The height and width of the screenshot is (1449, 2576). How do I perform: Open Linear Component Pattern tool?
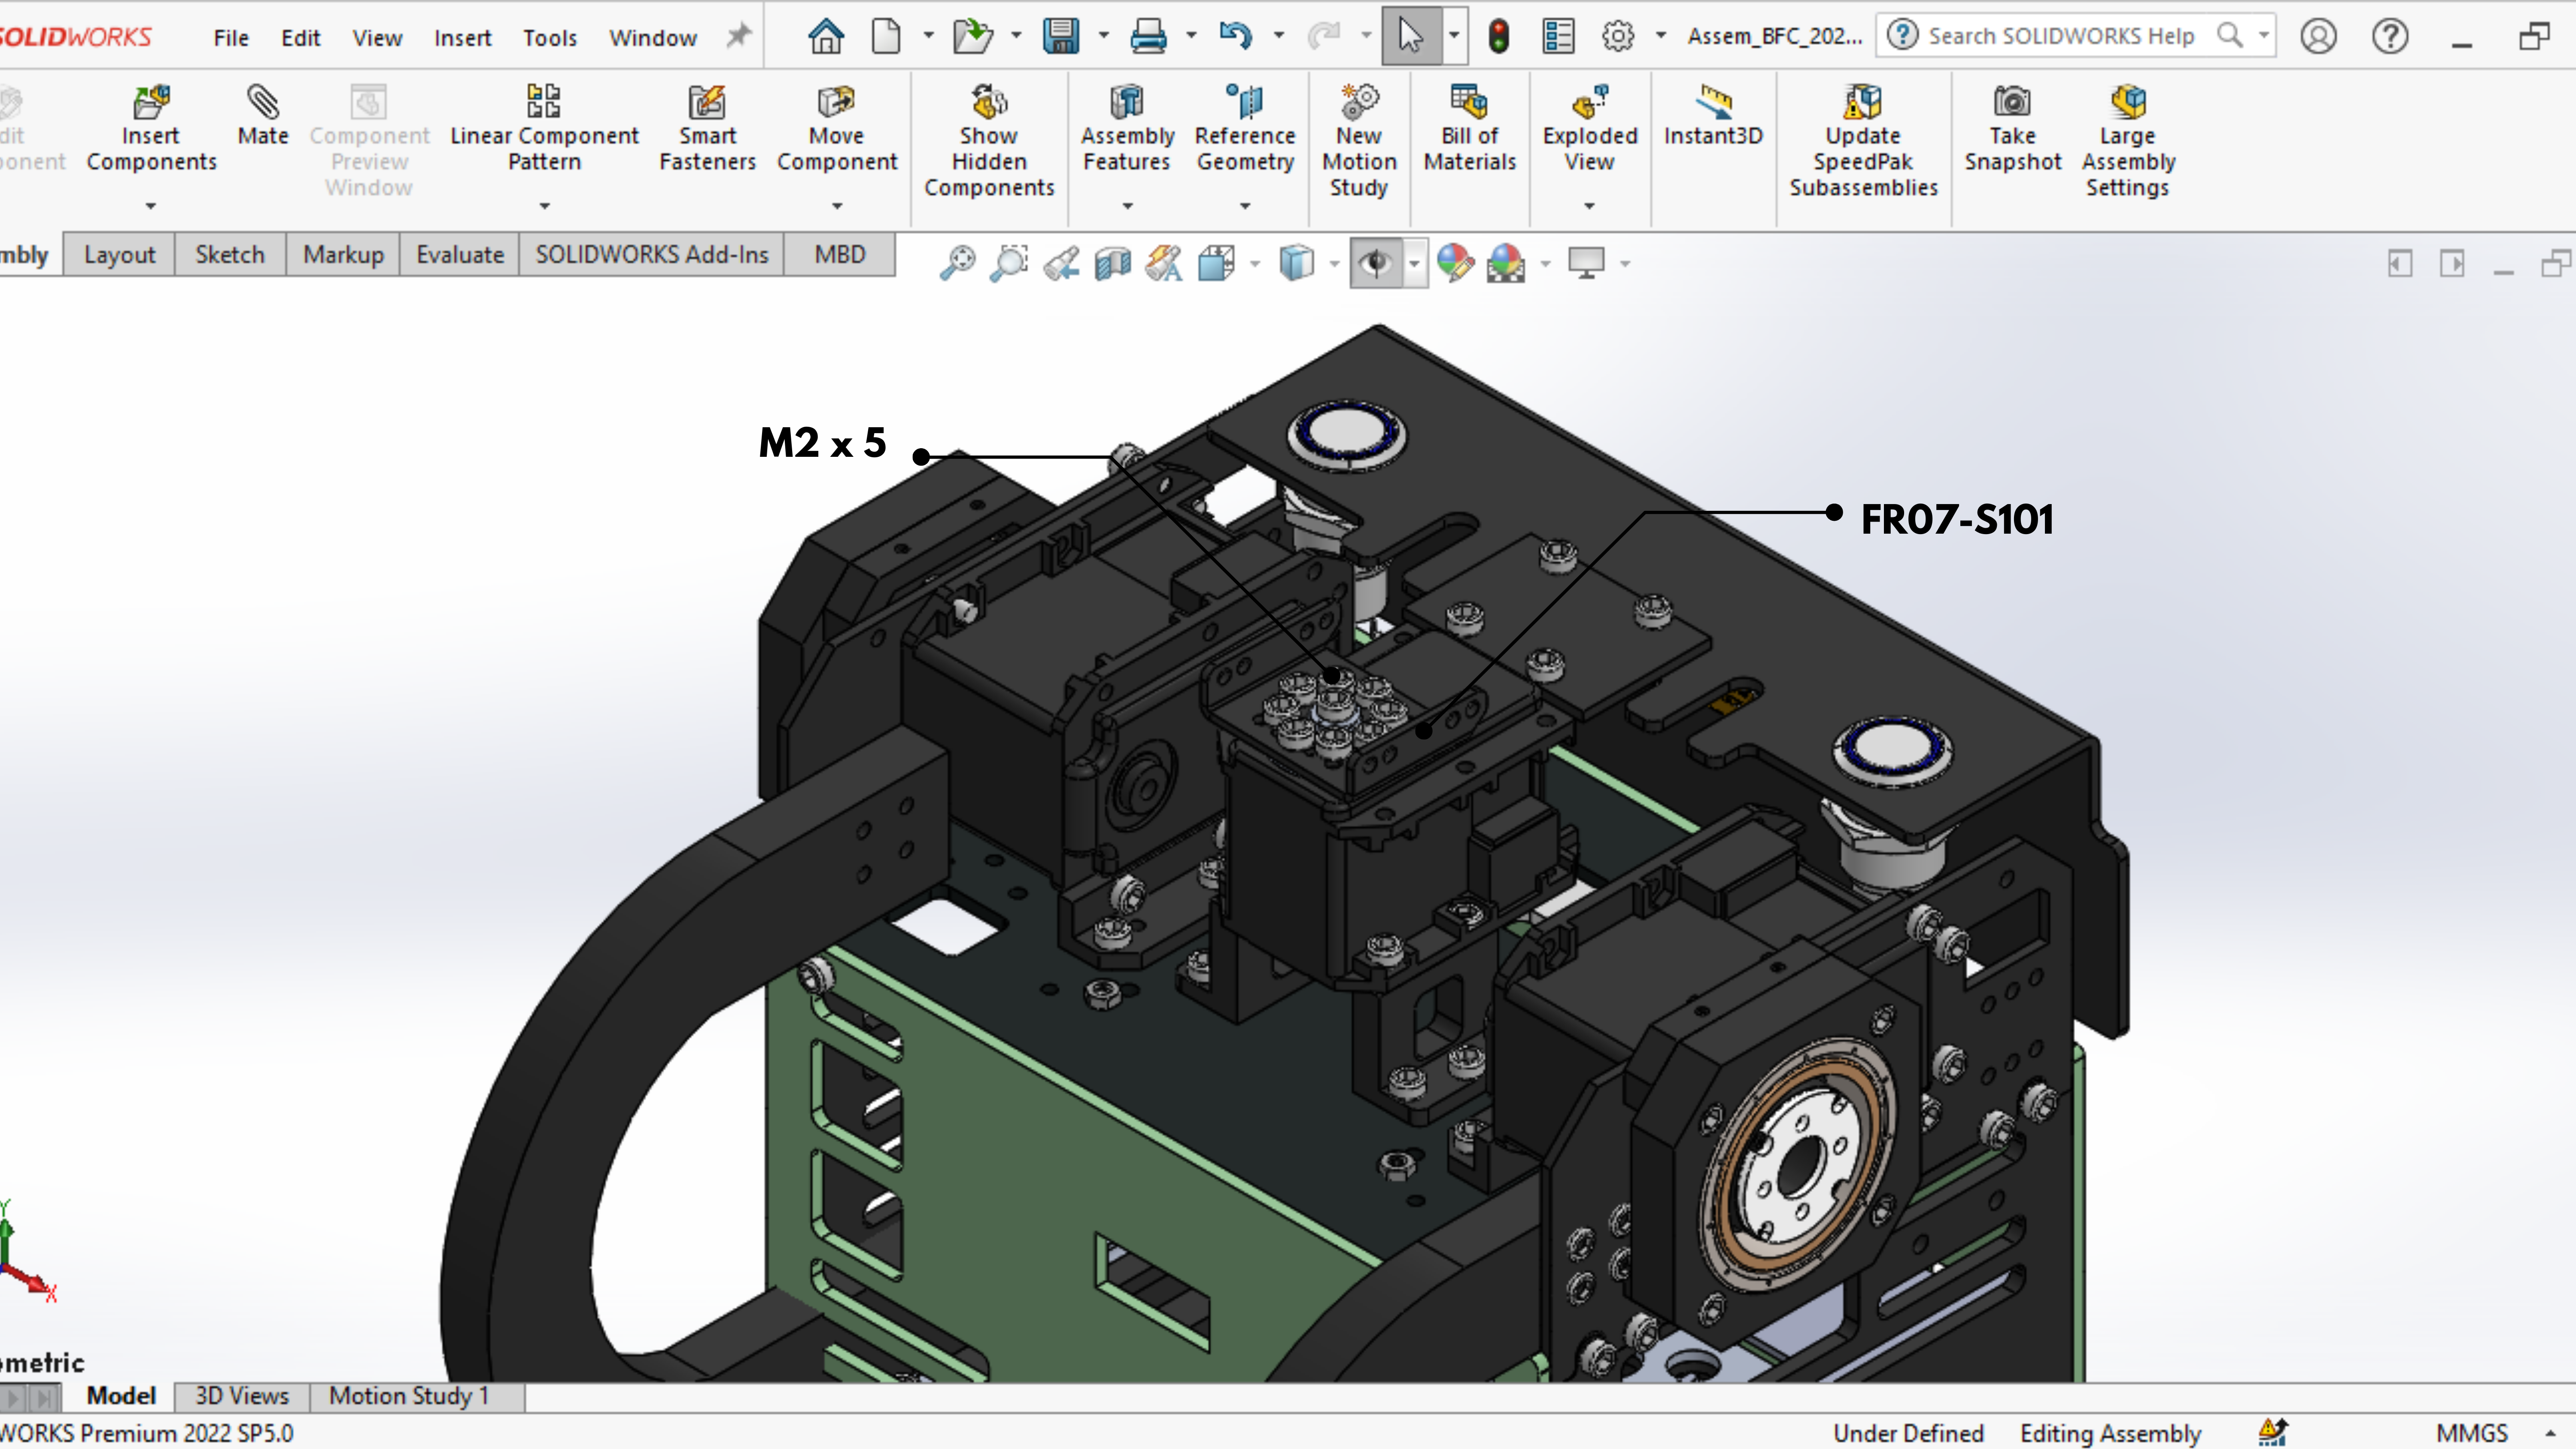[x=544, y=101]
